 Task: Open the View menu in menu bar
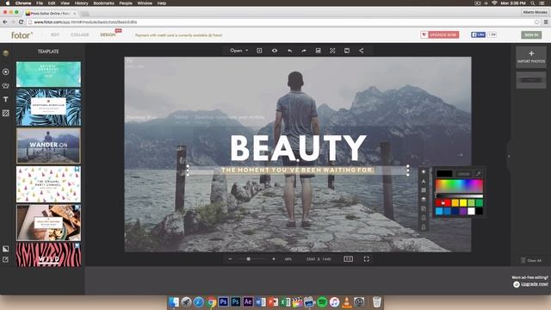point(65,3)
